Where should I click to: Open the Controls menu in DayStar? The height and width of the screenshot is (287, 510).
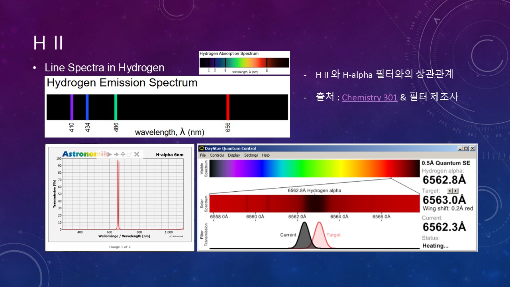[217, 155]
